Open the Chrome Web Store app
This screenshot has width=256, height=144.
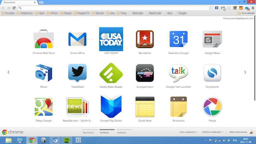[44, 39]
